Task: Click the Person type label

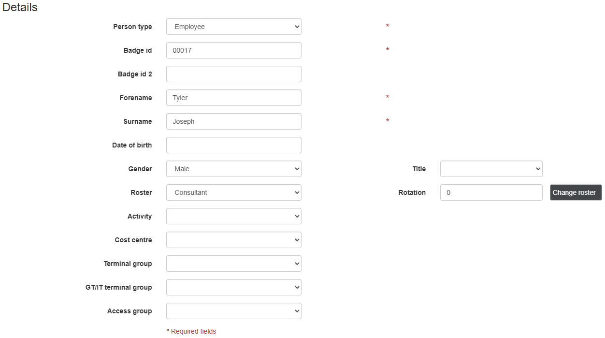Action: coord(132,27)
